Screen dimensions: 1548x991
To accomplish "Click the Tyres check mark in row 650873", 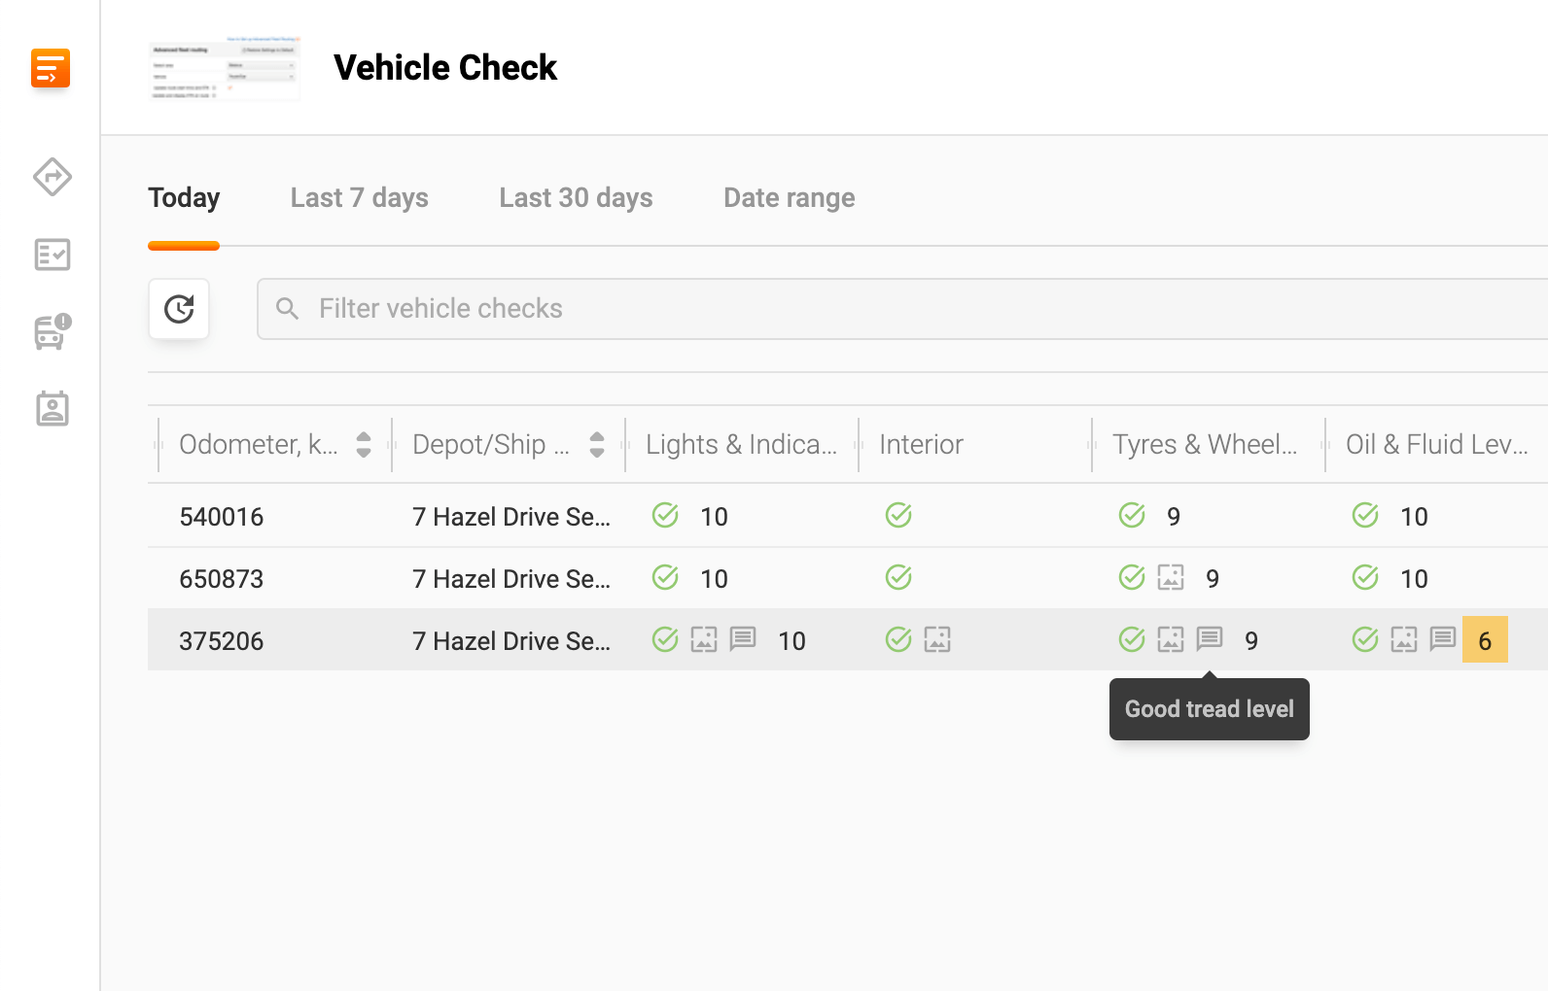I will click(1132, 577).
